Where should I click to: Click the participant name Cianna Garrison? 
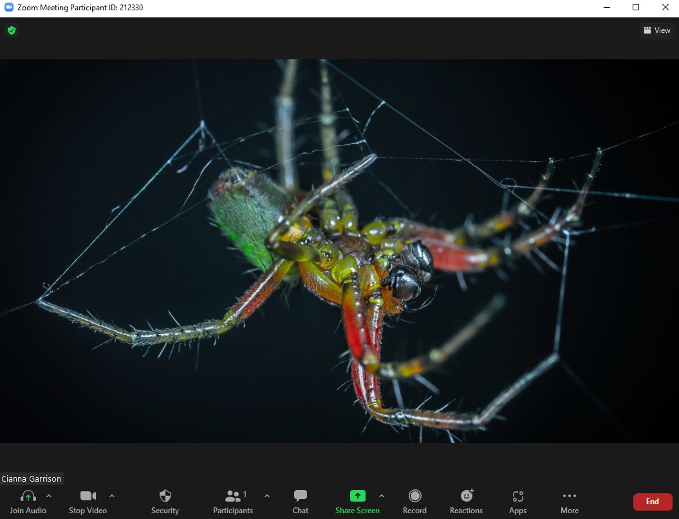pyautogui.click(x=31, y=478)
